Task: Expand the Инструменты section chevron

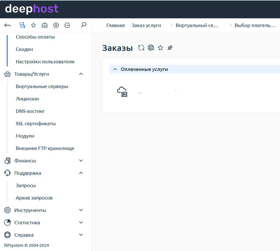Action: coord(81,210)
